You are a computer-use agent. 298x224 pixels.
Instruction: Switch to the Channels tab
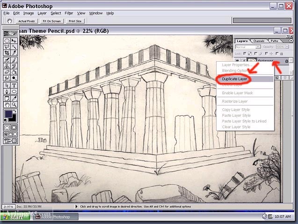tap(259, 41)
